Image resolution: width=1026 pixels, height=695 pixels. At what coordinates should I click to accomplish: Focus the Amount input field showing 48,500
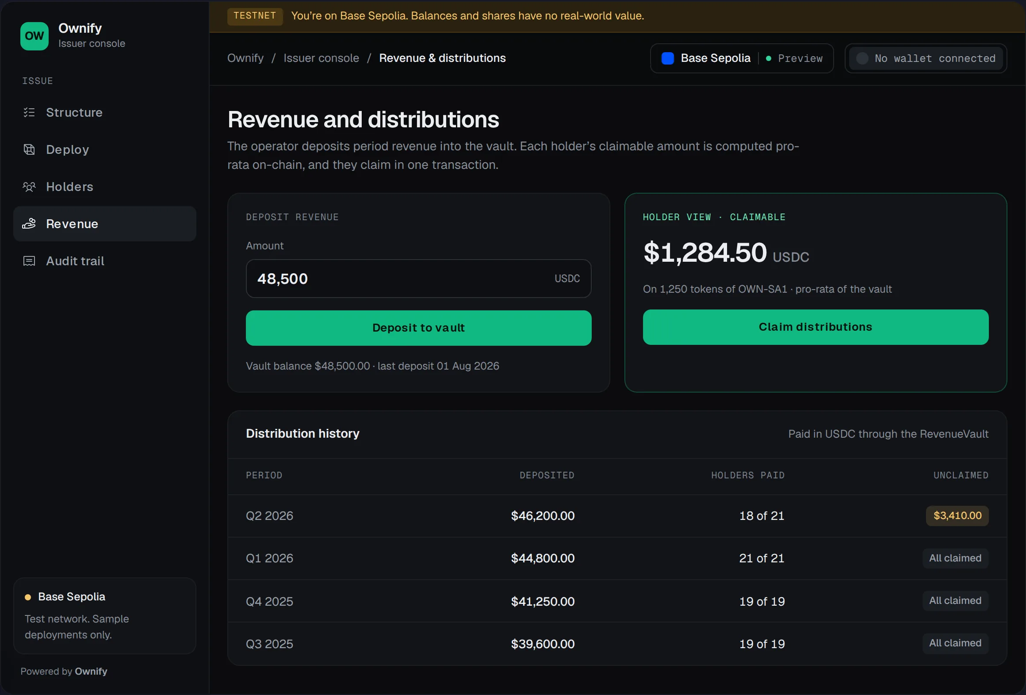[418, 279]
